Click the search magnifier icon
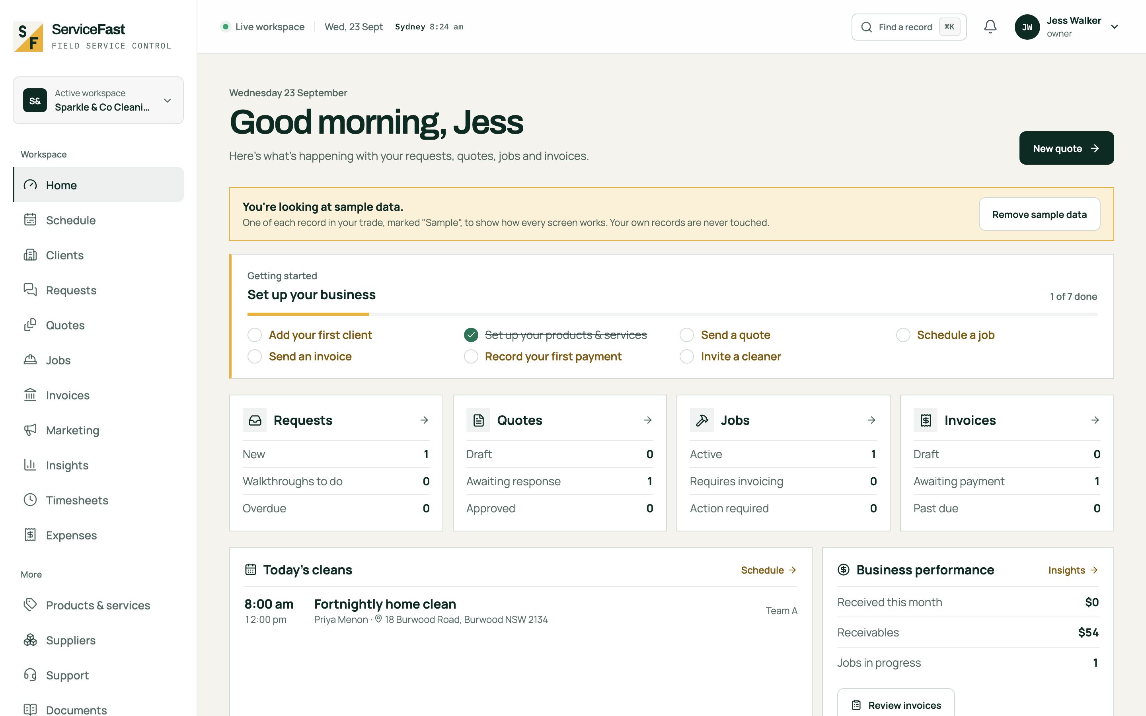The height and width of the screenshot is (716, 1146). [x=867, y=27]
